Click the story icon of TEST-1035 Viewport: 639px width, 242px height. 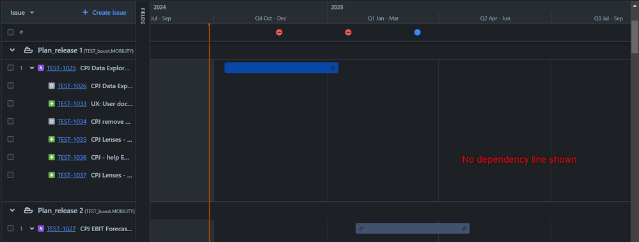(51, 139)
